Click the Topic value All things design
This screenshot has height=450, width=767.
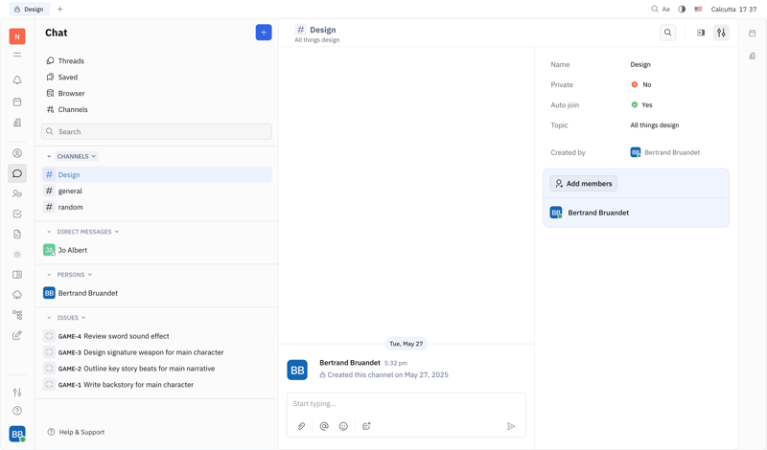[x=655, y=125]
